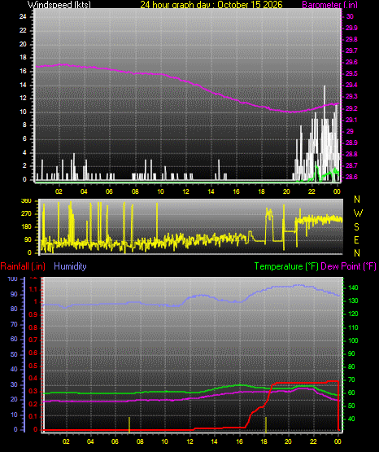This screenshot has width=379, height=452.
Task: Click the "Humidity" legend label
Action: (70, 266)
